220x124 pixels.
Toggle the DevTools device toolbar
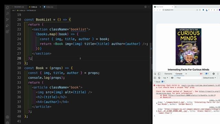coord(159,74)
